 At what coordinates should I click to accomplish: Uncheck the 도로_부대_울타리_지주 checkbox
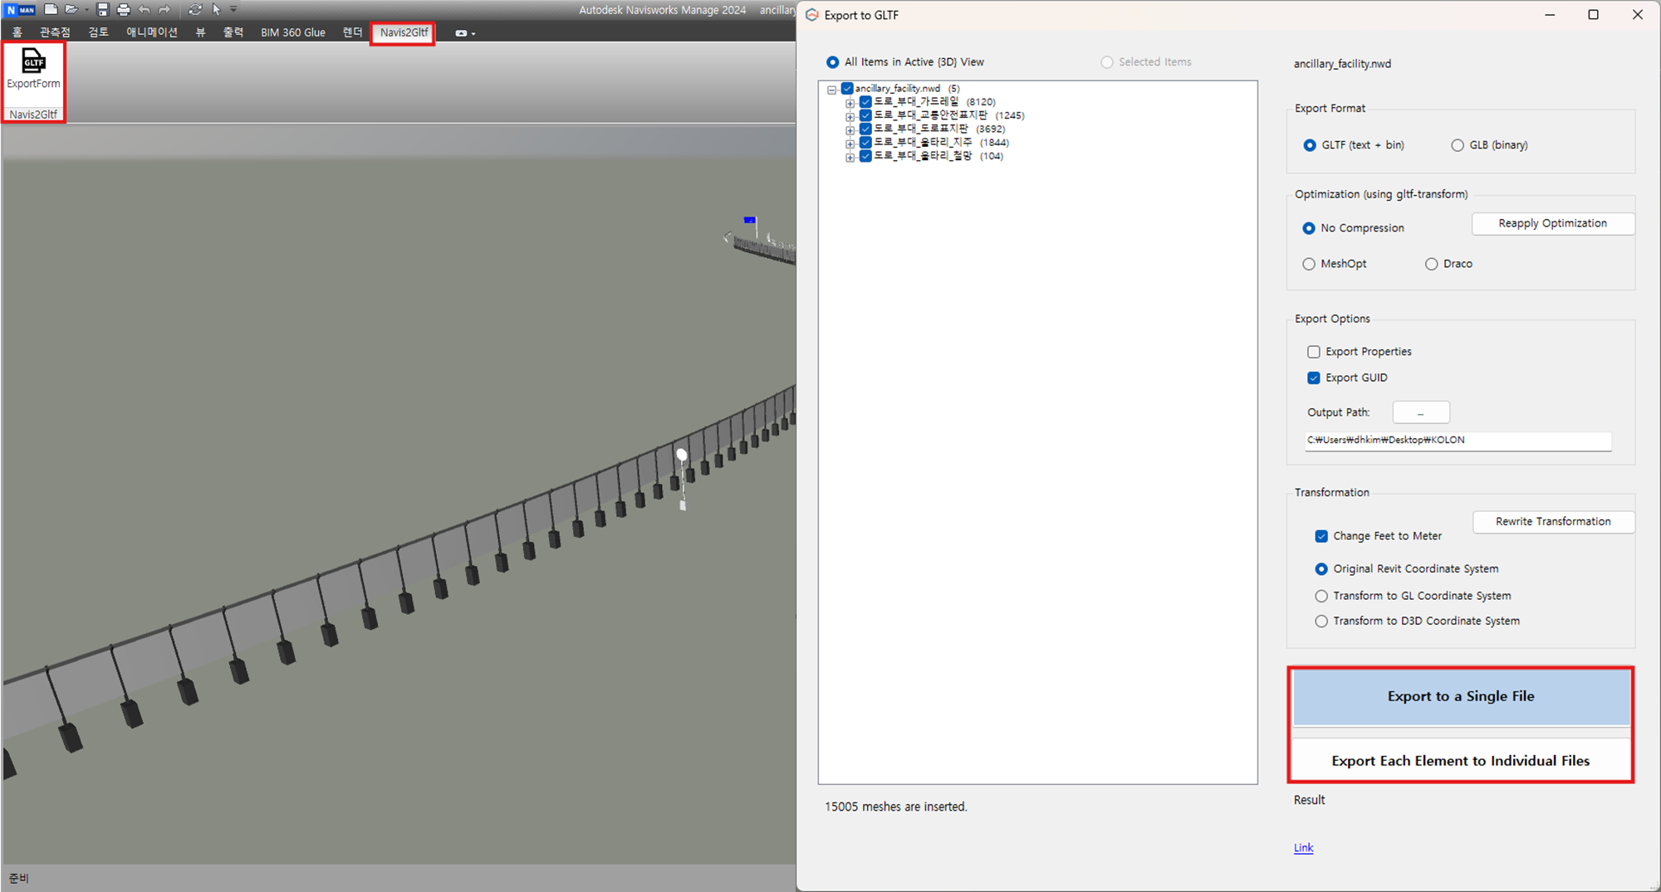tap(865, 142)
